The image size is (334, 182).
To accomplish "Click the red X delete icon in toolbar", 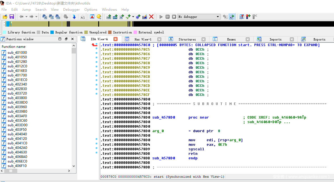I will [151, 17].
